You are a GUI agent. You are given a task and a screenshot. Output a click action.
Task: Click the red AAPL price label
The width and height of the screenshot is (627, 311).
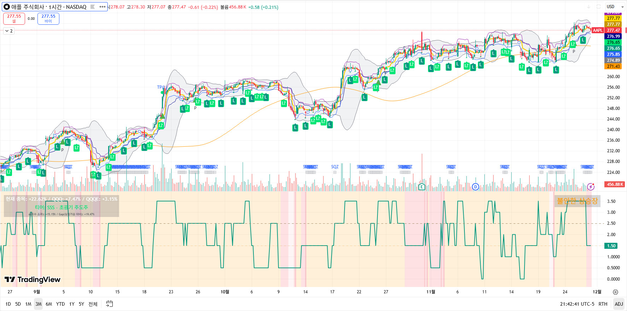click(x=598, y=30)
